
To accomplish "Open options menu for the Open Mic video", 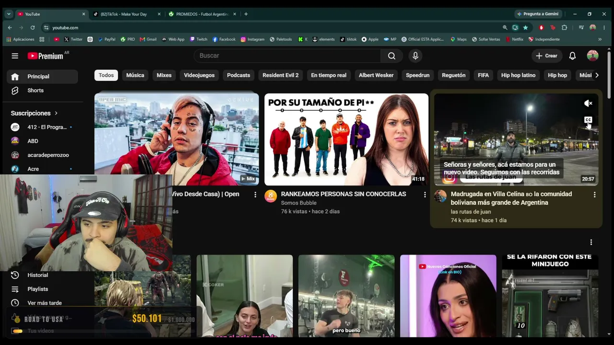I will click(x=255, y=195).
